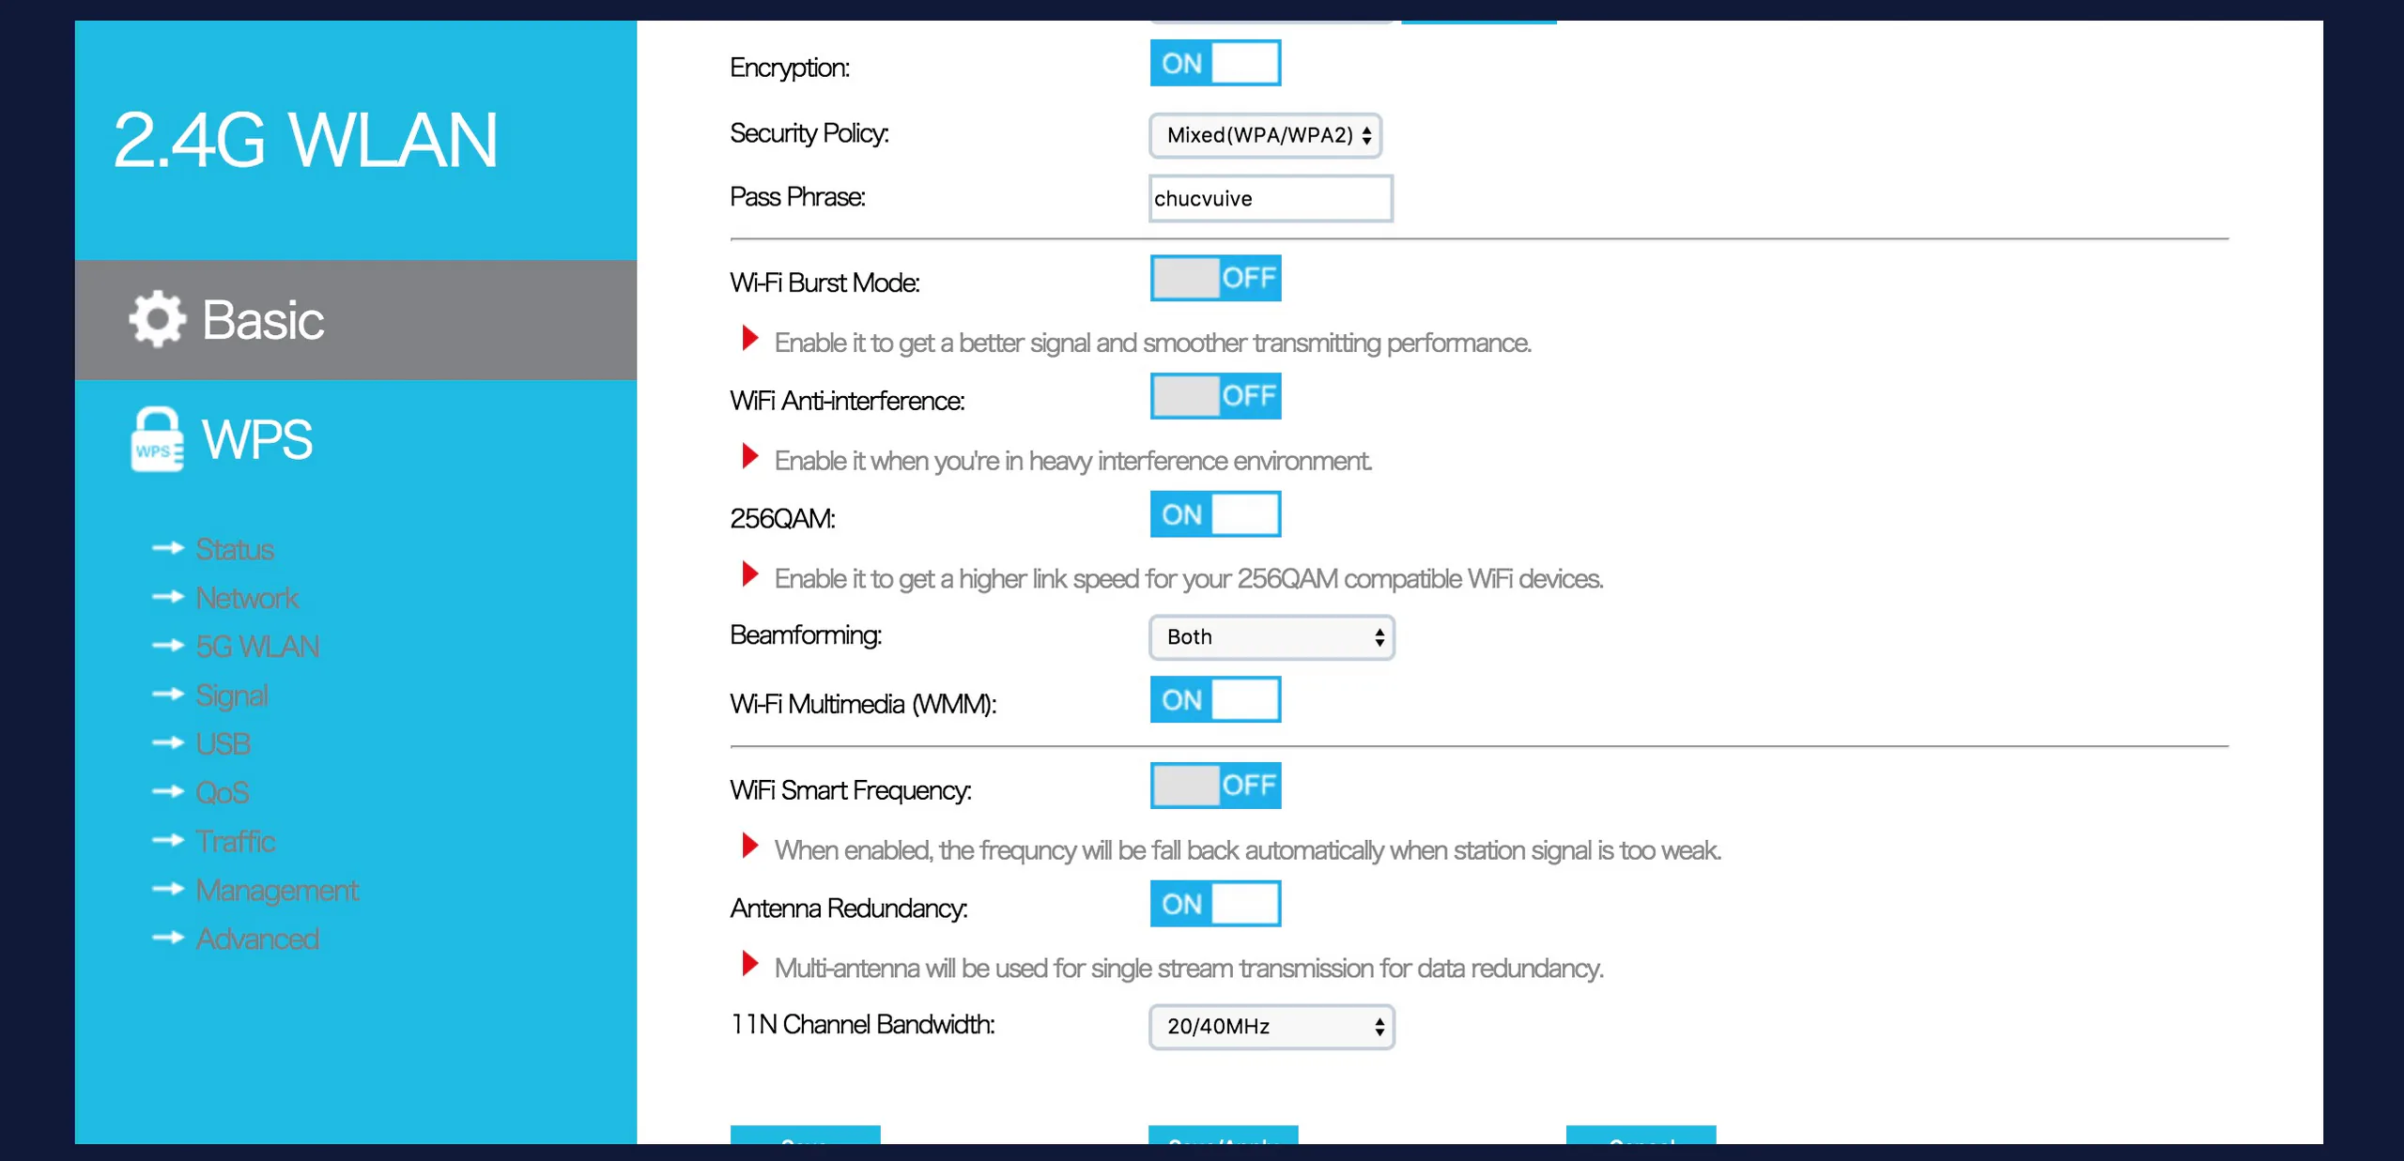The image size is (2404, 1161).
Task: Click the Antenna Redundancy description text
Action: (1188, 969)
